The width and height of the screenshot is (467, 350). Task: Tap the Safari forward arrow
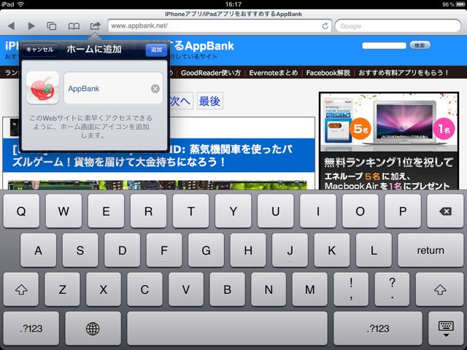coord(31,26)
